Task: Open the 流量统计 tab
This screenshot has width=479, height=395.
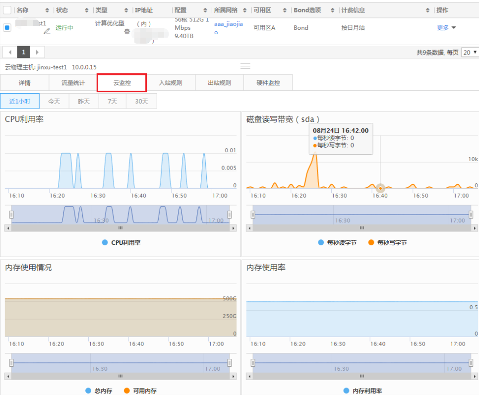Action: (73, 83)
